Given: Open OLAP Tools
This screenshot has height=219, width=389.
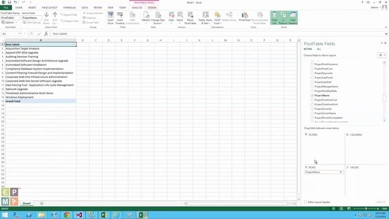Looking at the screenshot, I should (218, 18).
